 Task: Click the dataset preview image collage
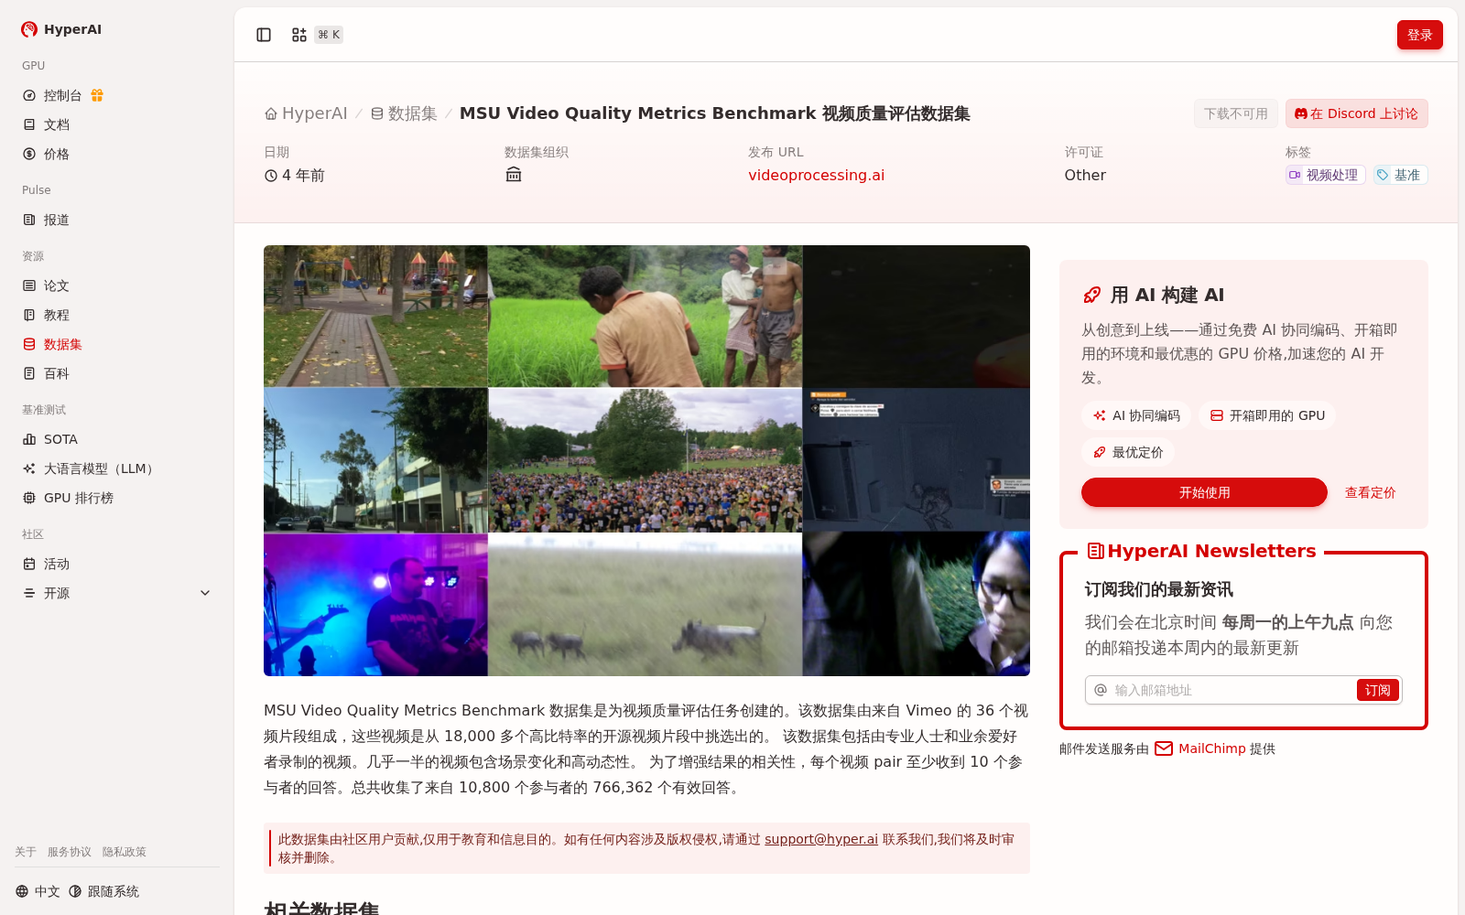pos(646,460)
